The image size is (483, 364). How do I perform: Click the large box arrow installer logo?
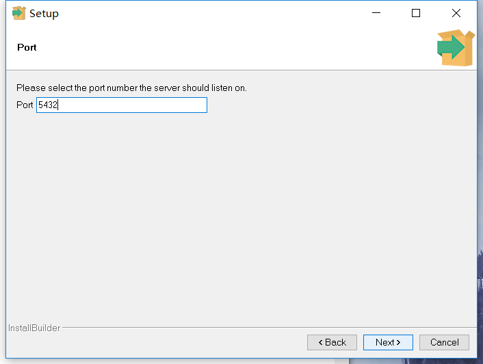456,48
